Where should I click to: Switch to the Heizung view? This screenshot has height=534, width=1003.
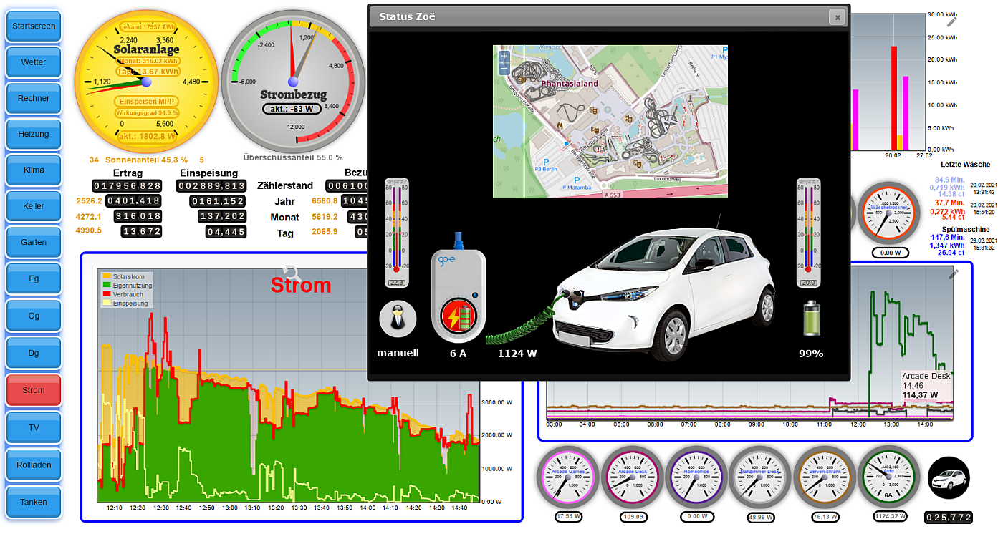(34, 134)
